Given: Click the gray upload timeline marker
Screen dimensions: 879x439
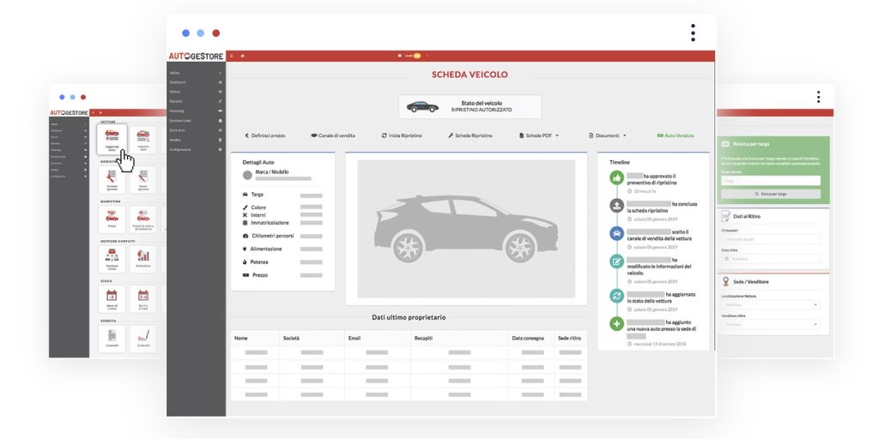Looking at the screenshot, I should [x=617, y=206].
